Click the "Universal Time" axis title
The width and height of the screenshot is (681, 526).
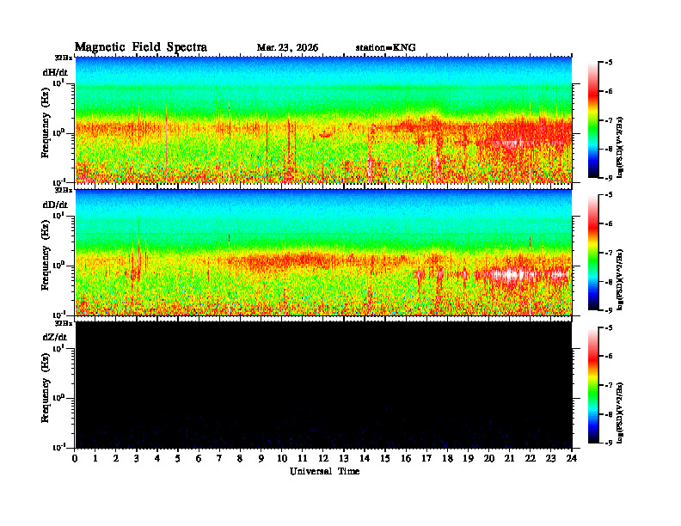[324, 471]
